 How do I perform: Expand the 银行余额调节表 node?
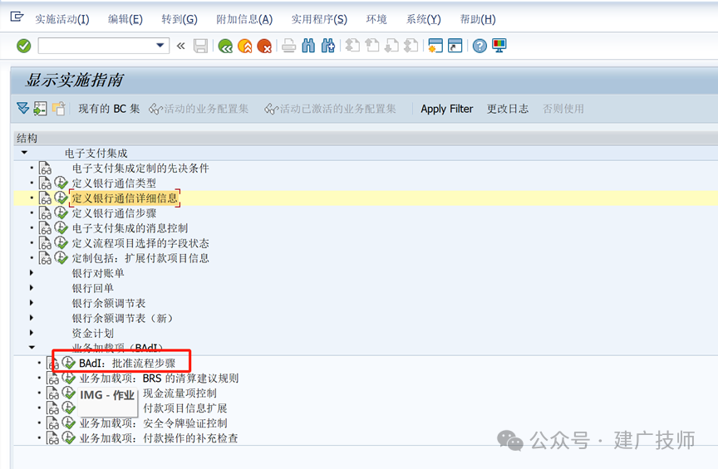31,302
